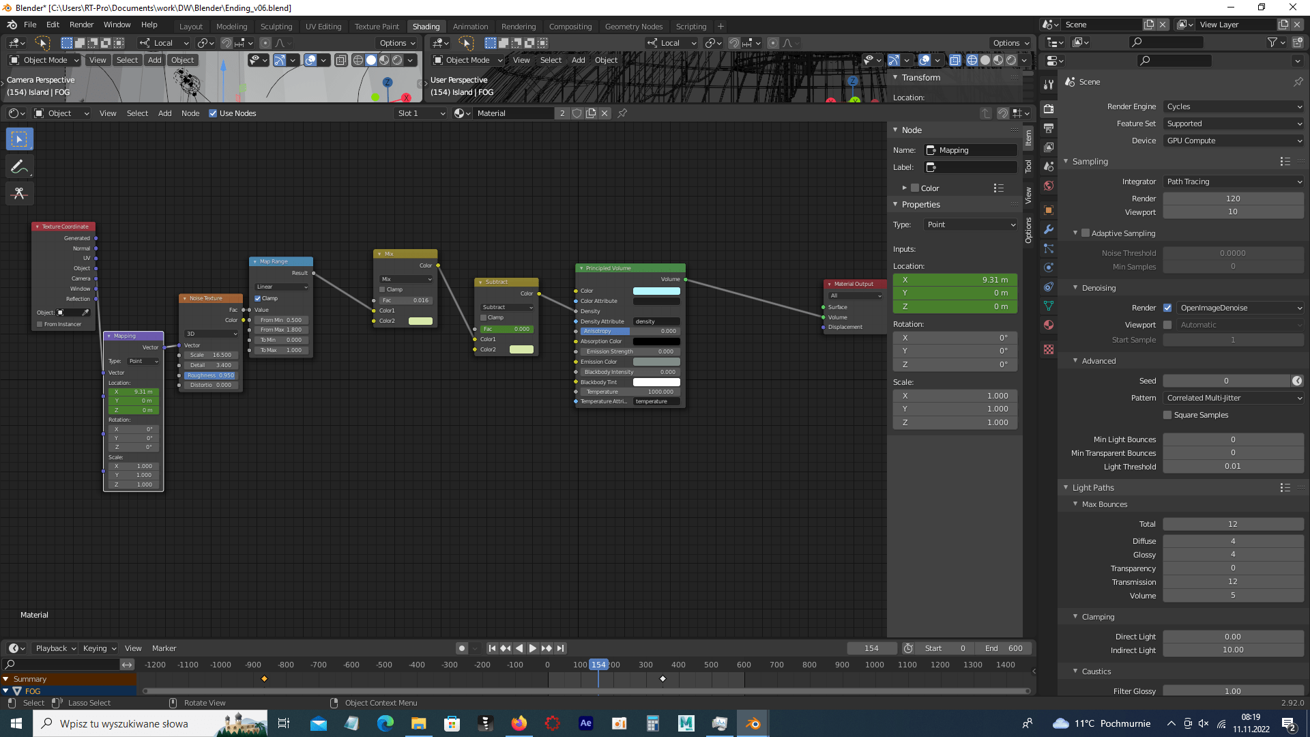
Task: Switch to the World properties tab
Action: coord(1049,186)
